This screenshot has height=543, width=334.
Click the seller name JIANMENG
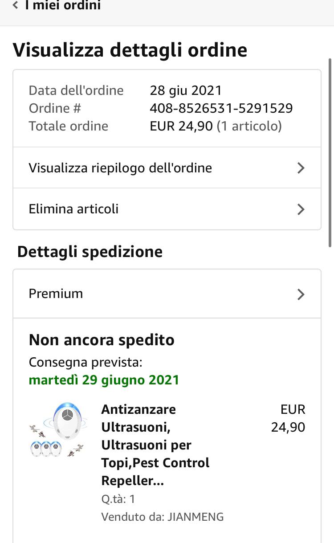click(x=195, y=517)
